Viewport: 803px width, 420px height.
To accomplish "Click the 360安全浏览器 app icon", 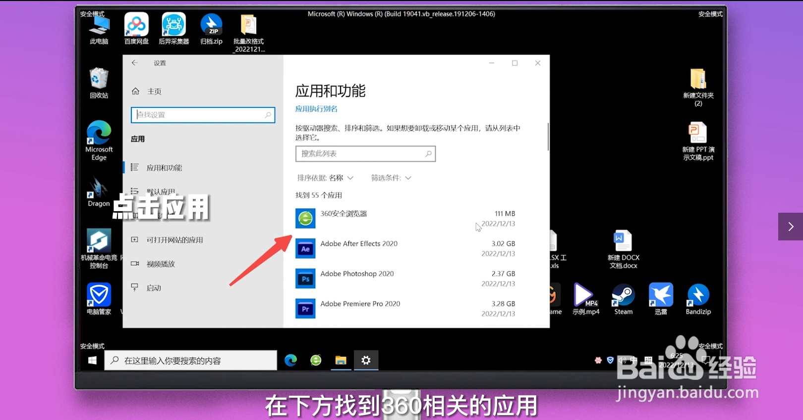I will click(305, 218).
